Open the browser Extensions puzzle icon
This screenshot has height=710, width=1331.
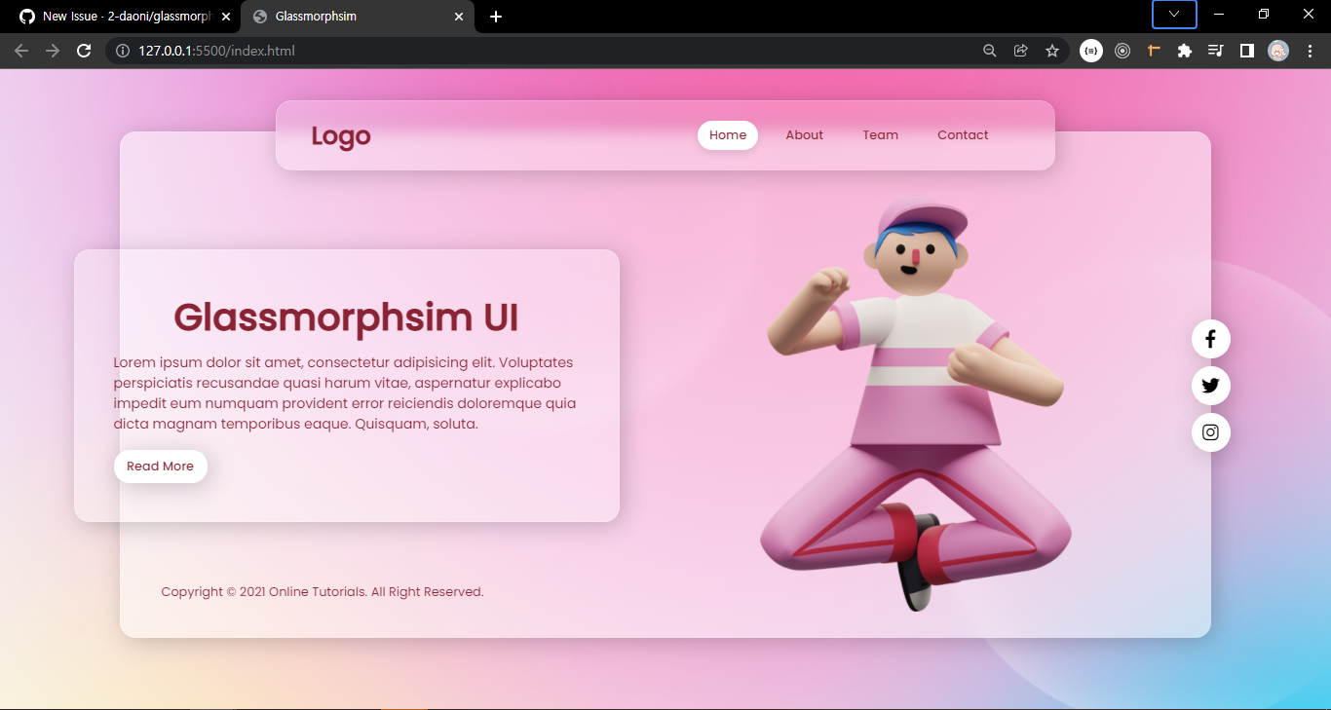(x=1185, y=50)
